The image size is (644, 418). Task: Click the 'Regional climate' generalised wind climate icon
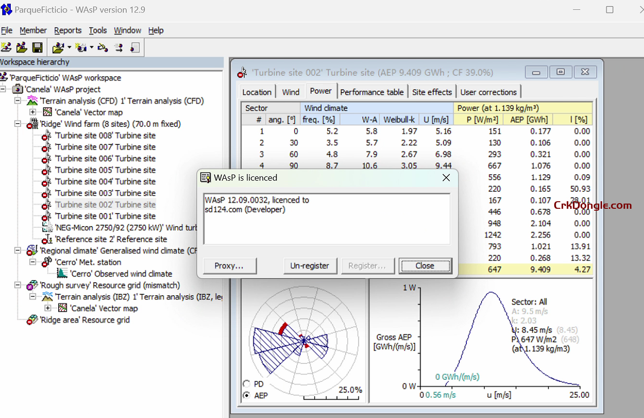[x=32, y=251]
